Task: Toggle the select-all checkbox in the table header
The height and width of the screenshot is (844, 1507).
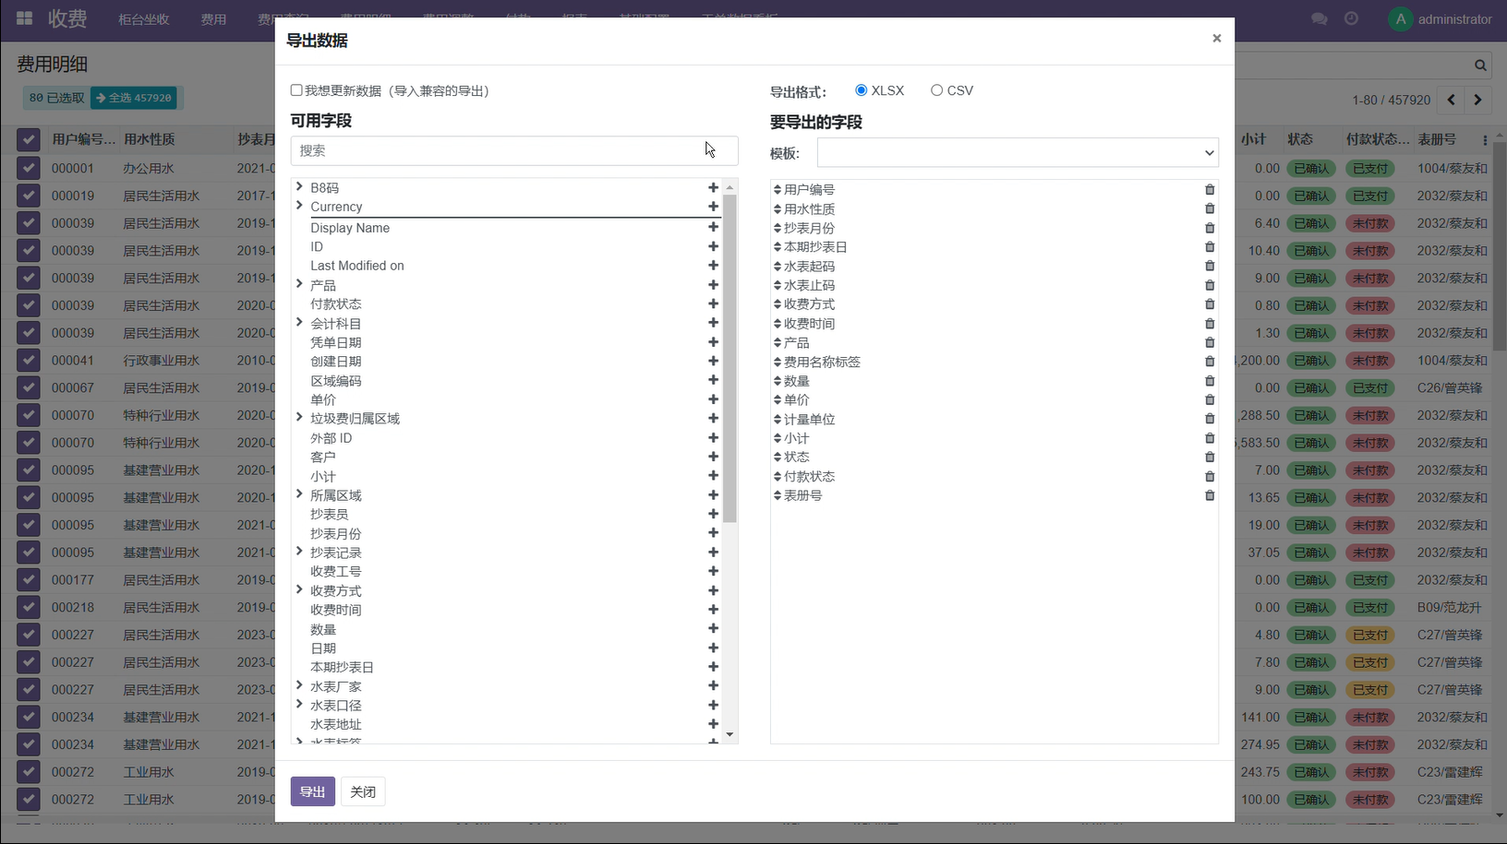Action: 29,139
